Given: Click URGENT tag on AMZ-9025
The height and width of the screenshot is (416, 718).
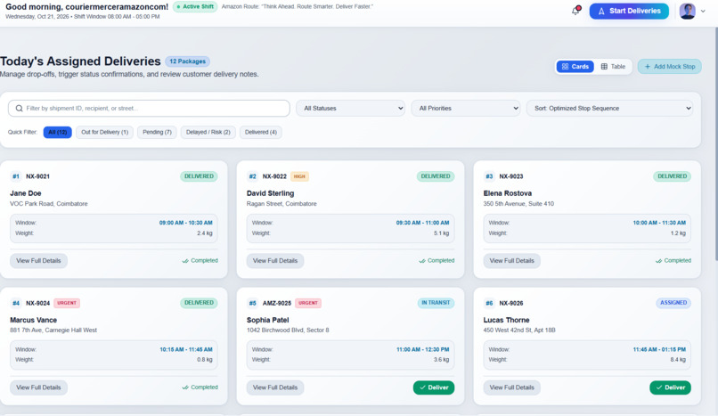Looking at the screenshot, I should (308, 303).
